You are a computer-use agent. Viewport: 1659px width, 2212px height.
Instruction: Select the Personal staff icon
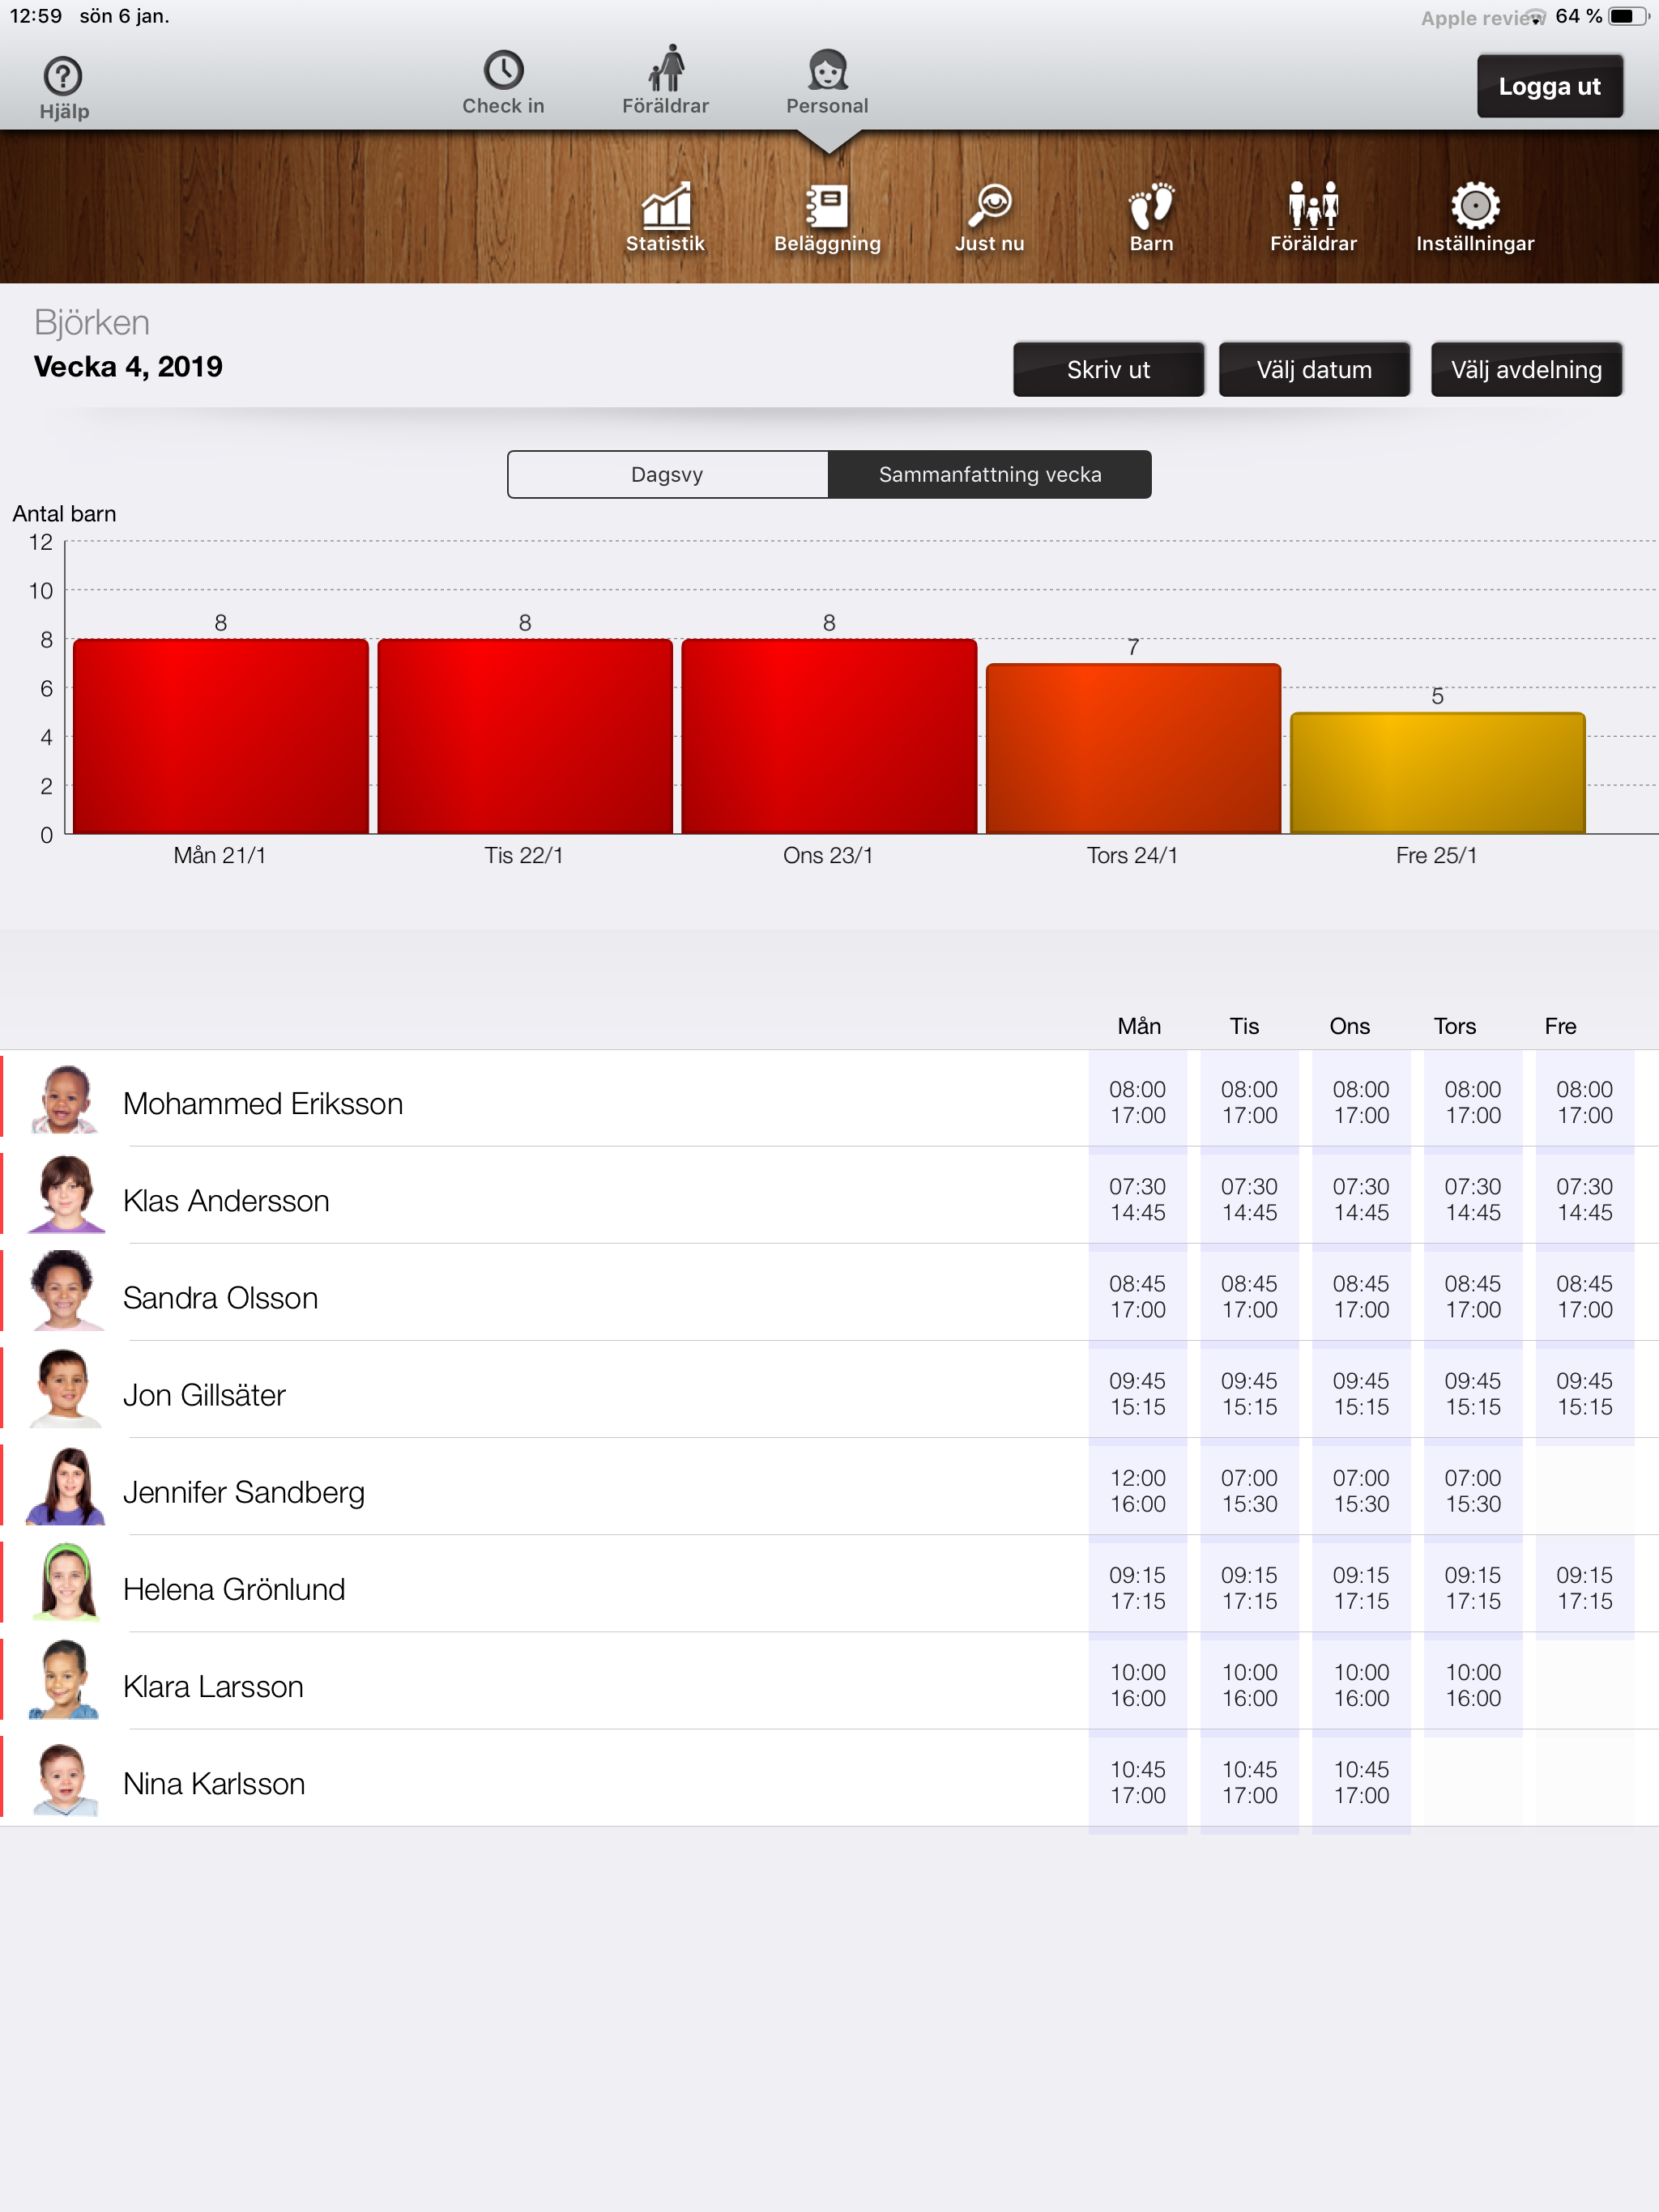coord(828,82)
